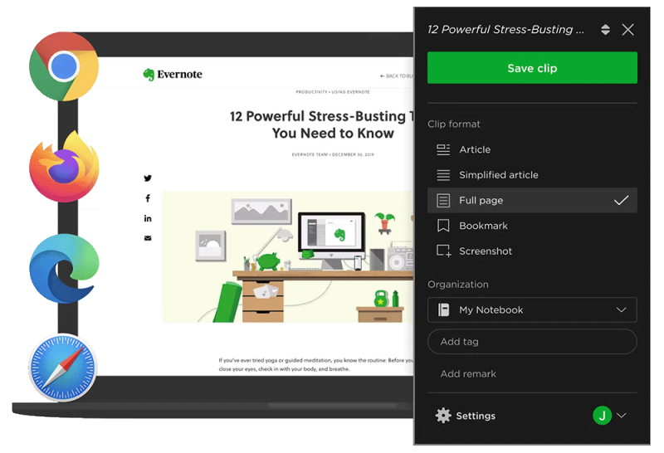The width and height of the screenshot is (664, 453).
Task: Click the Clip format section label
Action: (454, 124)
